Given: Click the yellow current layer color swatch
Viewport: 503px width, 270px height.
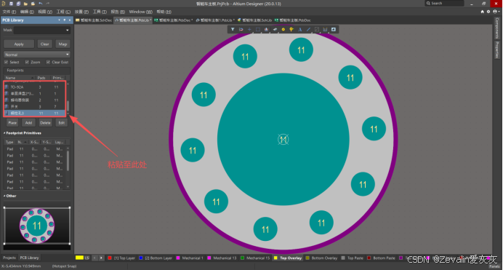Looking at the screenshot, I should (79, 258).
